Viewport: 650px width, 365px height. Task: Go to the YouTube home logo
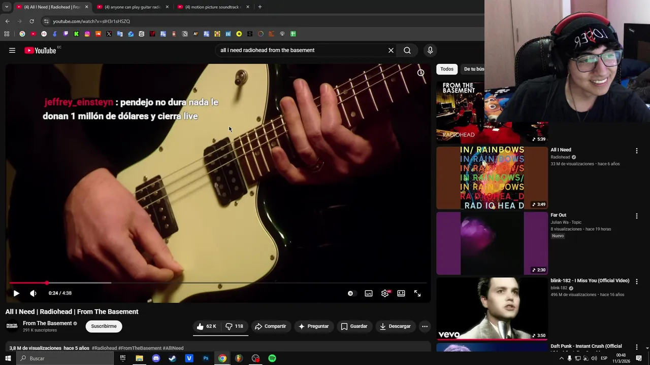40,50
